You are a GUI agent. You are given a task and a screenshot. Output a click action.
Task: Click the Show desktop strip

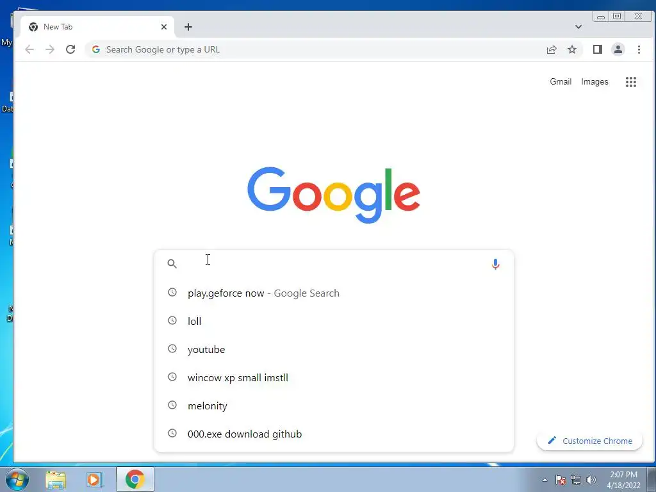click(x=652, y=479)
